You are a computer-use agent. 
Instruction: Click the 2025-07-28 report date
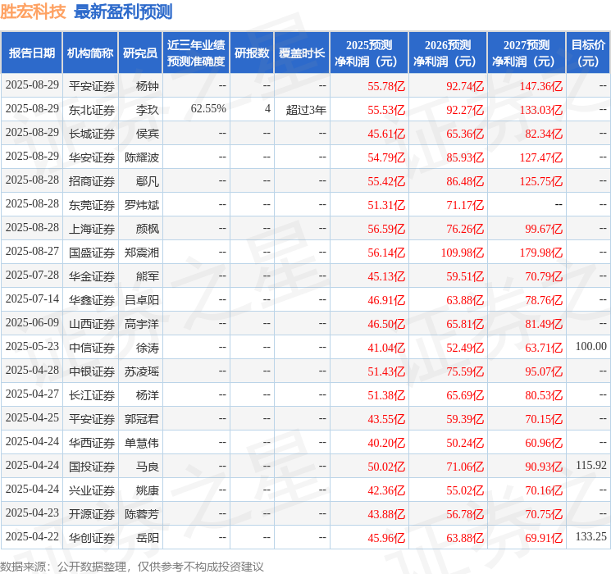[x=32, y=276]
